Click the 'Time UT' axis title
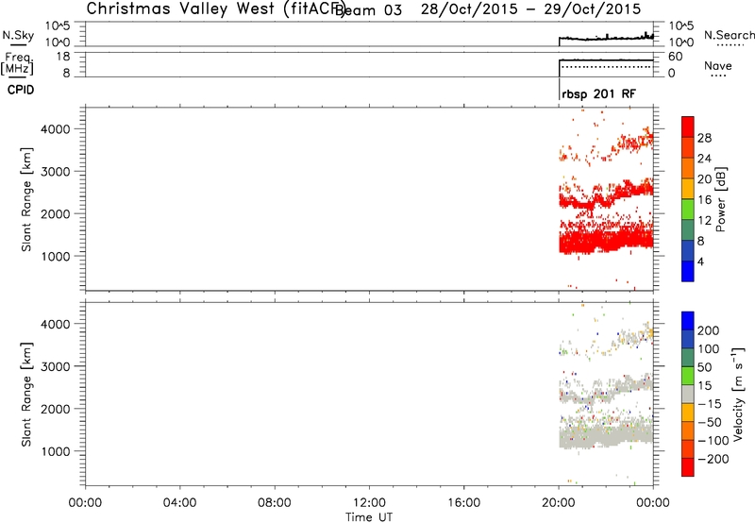 coord(369,517)
